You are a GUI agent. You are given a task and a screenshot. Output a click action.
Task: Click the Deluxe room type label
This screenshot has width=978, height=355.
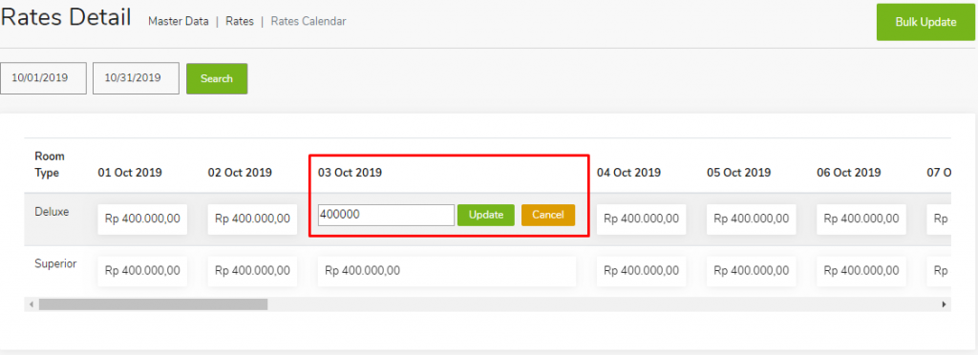point(52,211)
